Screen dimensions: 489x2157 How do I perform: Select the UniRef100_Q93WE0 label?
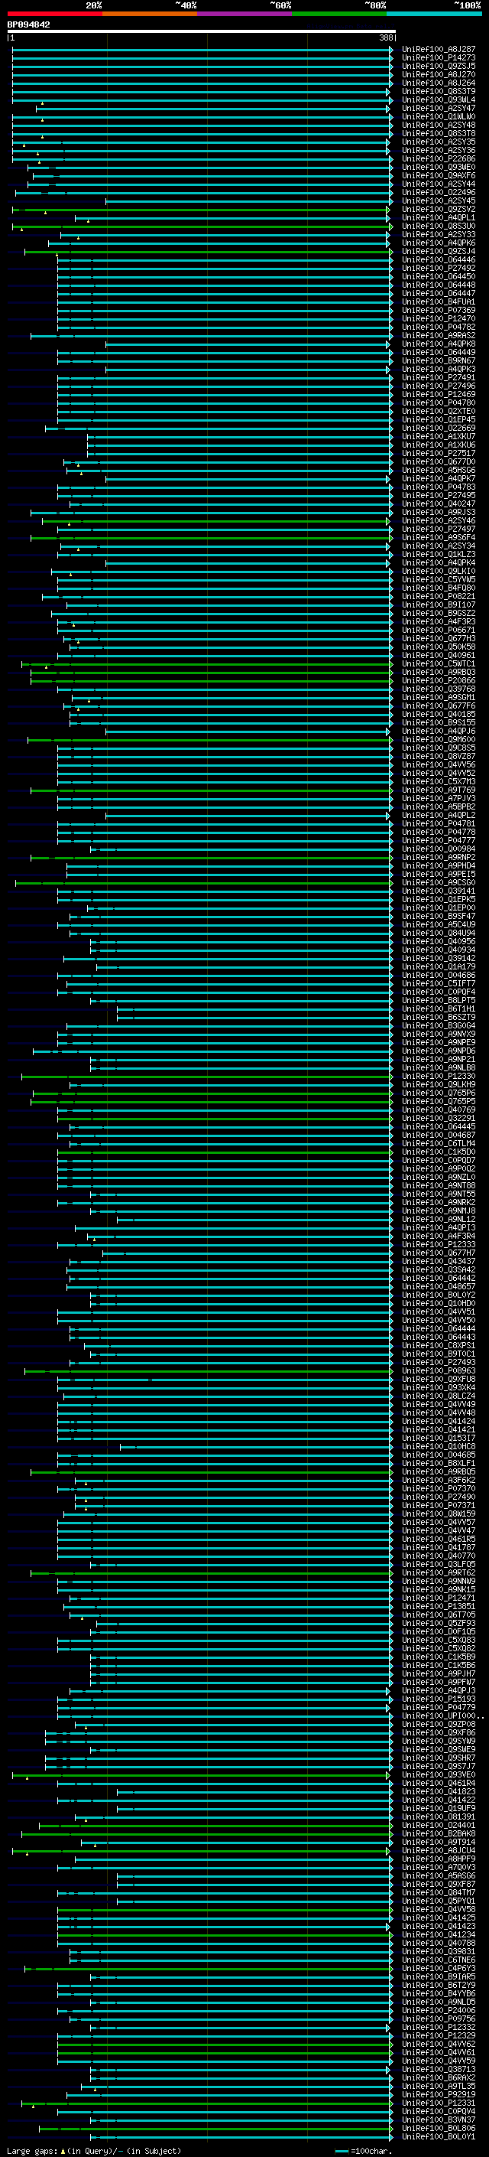click(439, 168)
